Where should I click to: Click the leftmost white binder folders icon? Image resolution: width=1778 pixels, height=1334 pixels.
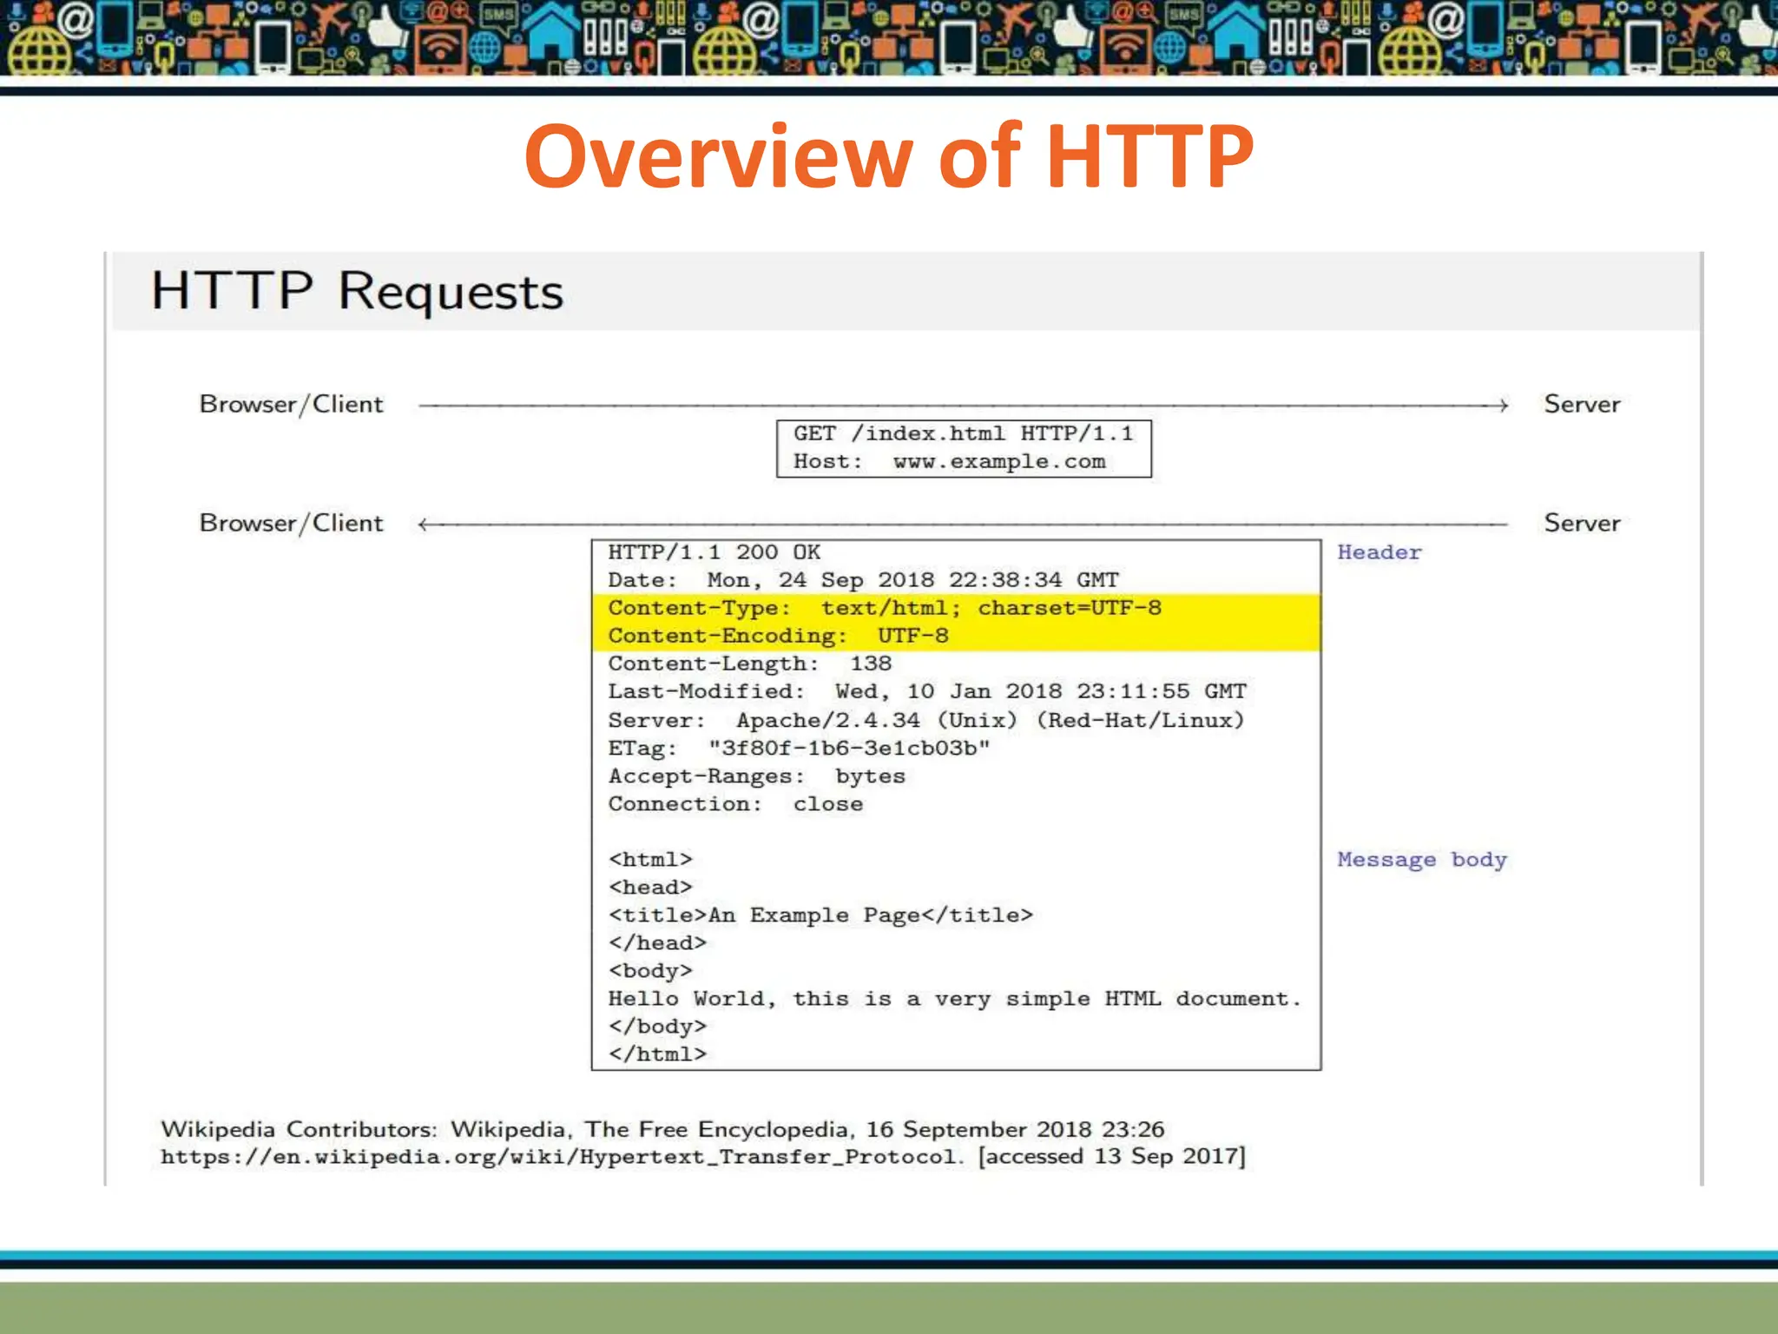605,35
